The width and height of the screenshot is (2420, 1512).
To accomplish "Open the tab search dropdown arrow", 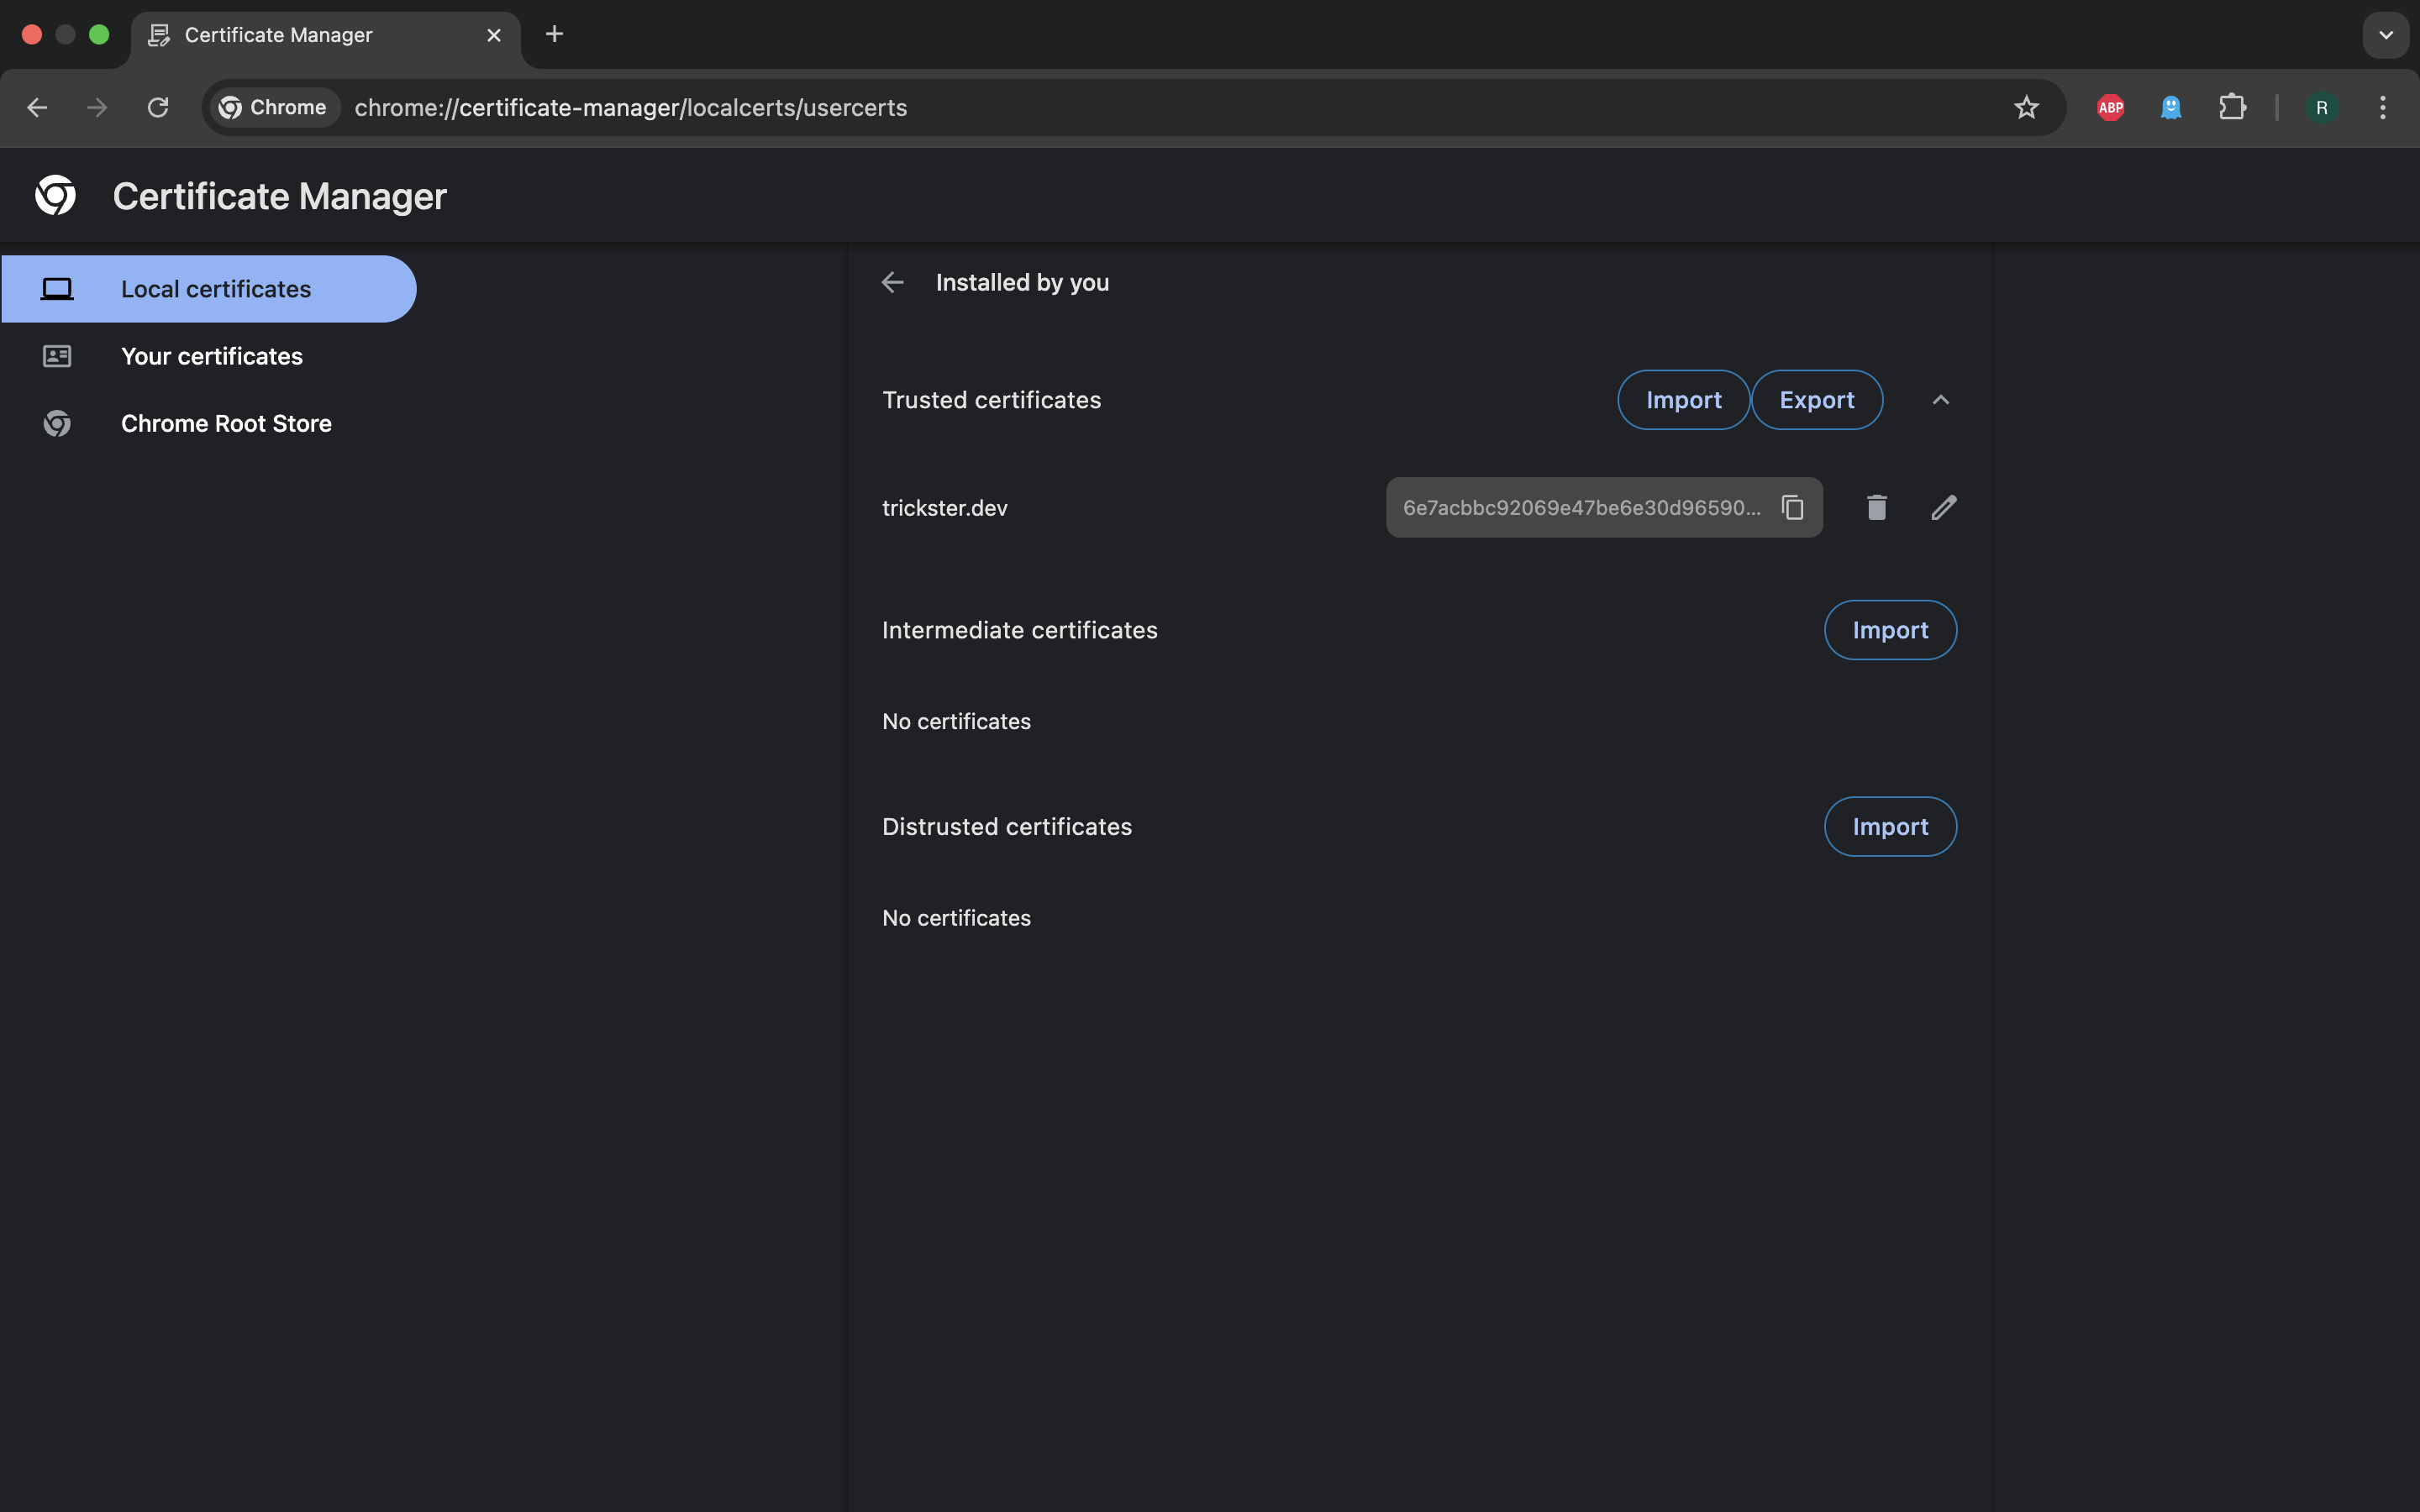I will pyautogui.click(x=2385, y=35).
